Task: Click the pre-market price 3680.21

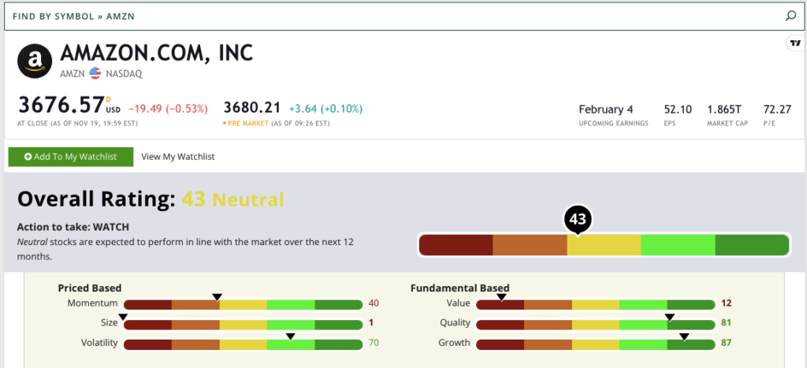Action: [252, 108]
